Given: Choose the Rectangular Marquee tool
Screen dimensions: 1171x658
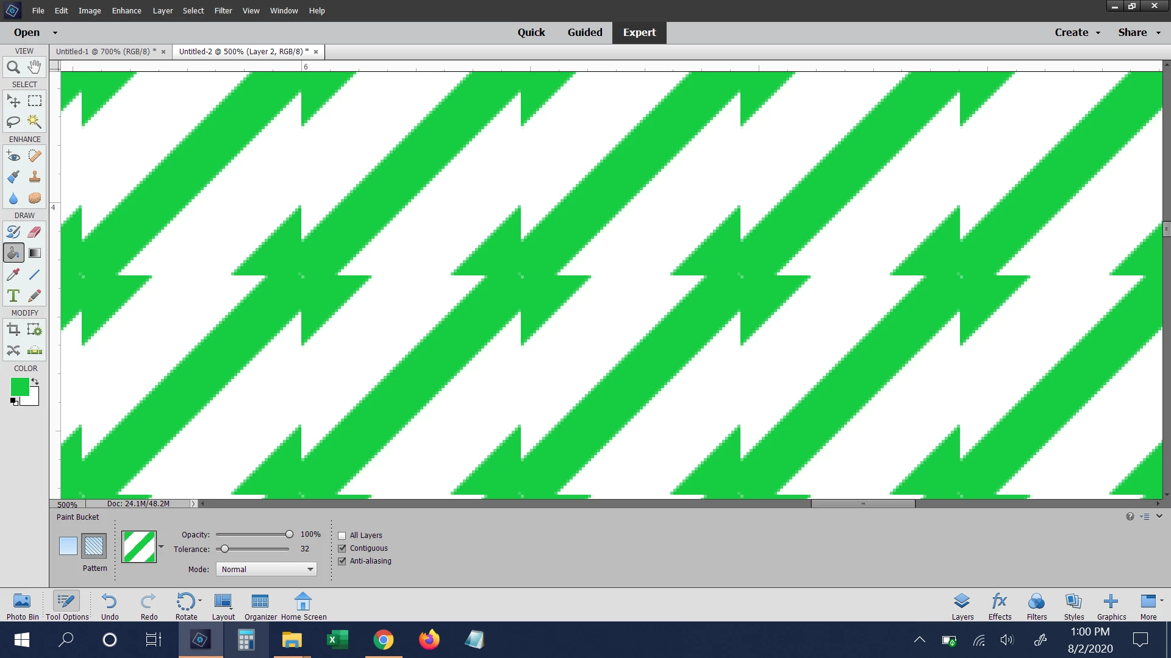Looking at the screenshot, I should 35,101.
